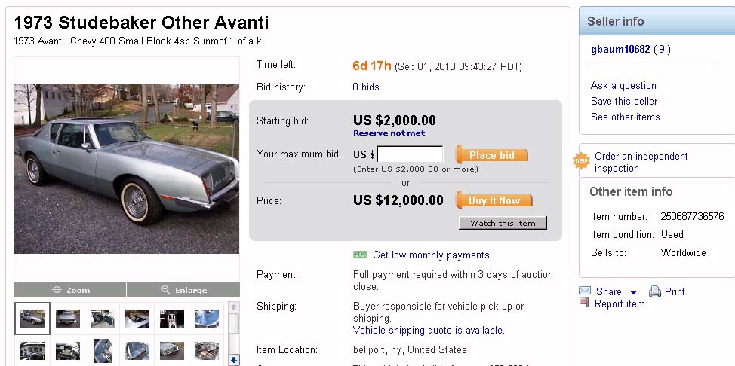Click the Print printer icon
The image size is (735, 366).
655,291
